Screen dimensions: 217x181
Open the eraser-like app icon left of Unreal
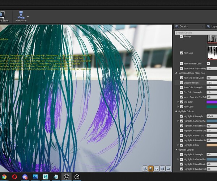(x=56, y=177)
